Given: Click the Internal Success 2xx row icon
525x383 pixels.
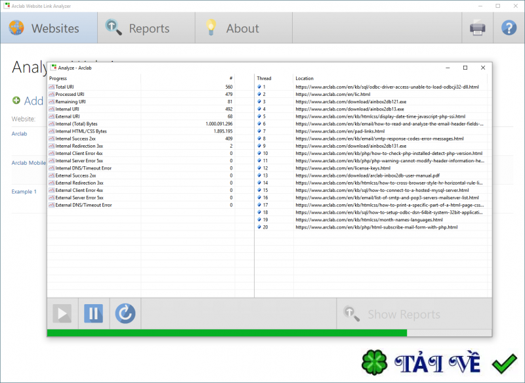Looking at the screenshot, I should [x=52, y=139].
